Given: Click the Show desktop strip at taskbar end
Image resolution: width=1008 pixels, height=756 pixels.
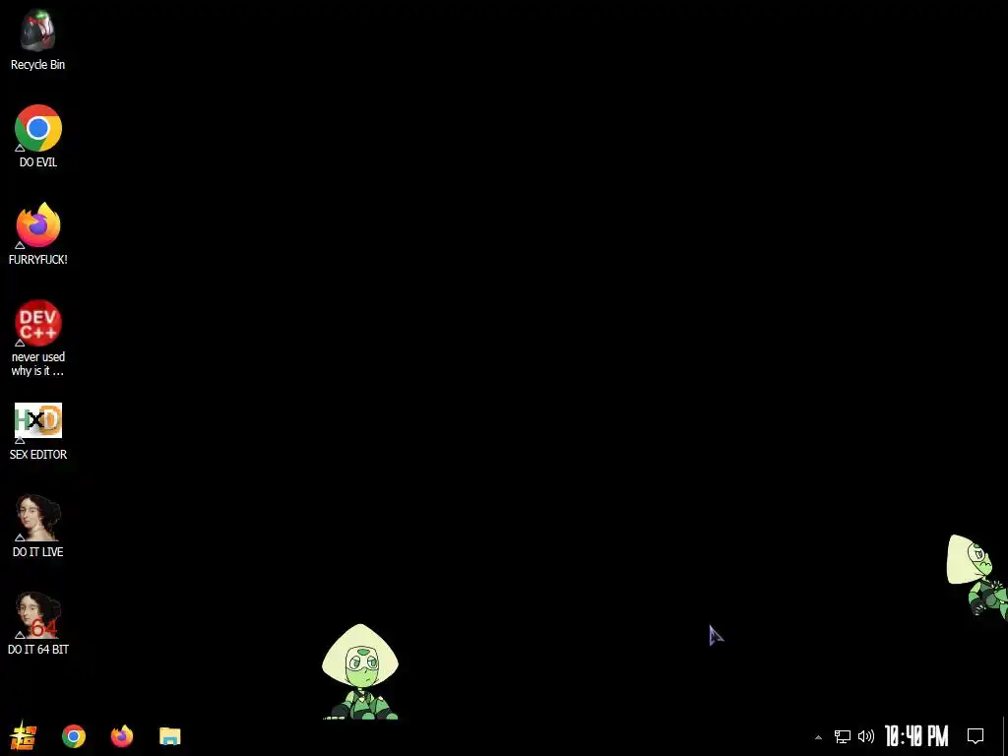Looking at the screenshot, I should tap(1005, 736).
